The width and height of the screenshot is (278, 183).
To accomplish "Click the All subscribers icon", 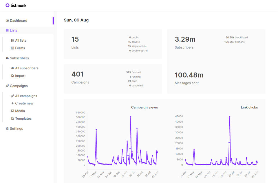I will pyautogui.click(x=12, y=68).
